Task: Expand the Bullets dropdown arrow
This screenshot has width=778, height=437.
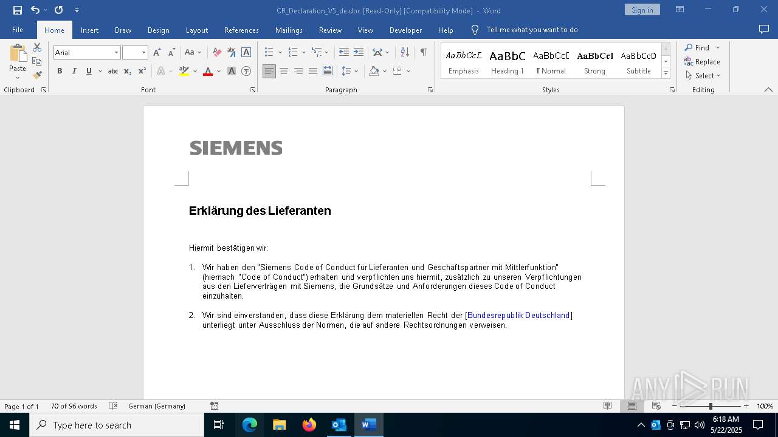Action: point(279,53)
